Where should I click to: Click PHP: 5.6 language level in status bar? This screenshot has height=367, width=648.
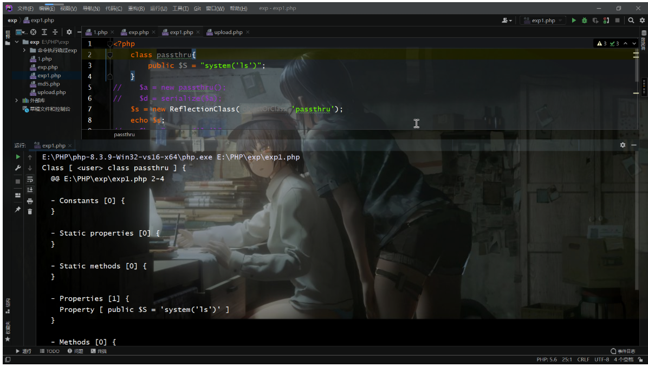tap(547, 359)
